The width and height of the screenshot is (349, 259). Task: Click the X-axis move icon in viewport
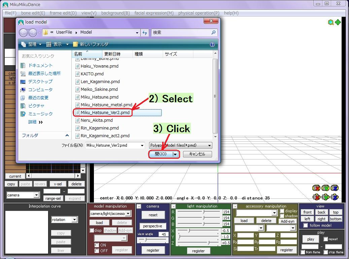click(316, 197)
